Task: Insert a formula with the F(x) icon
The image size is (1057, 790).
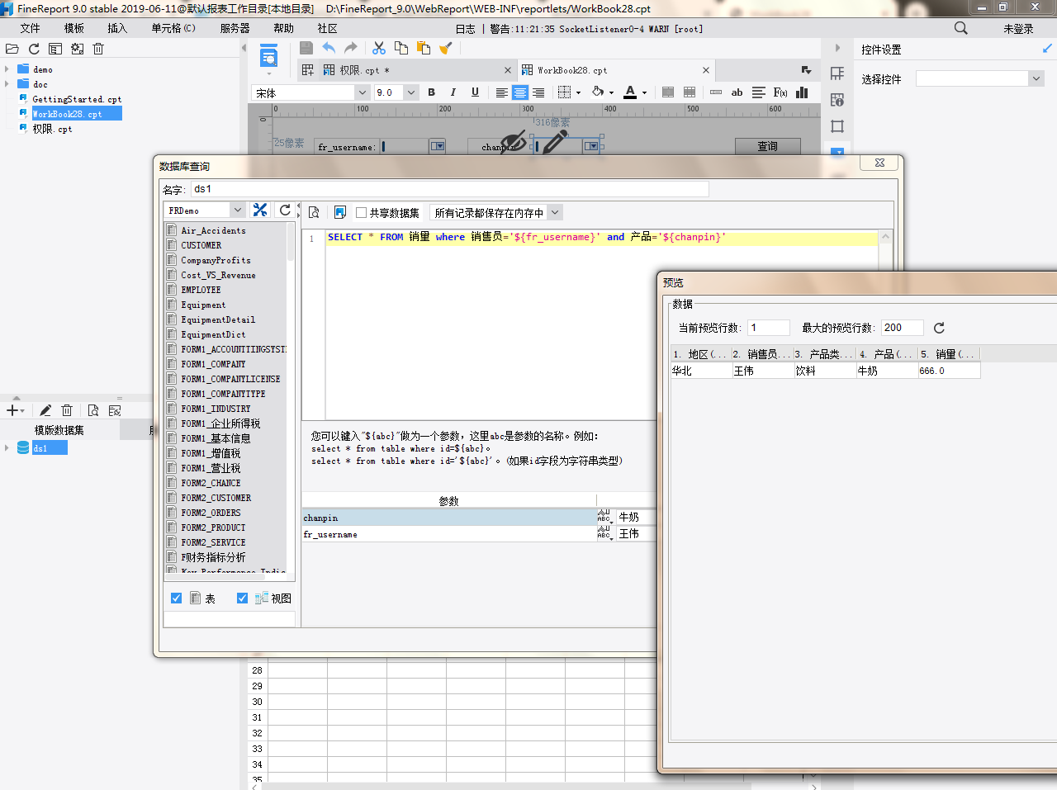Action: pos(780,92)
